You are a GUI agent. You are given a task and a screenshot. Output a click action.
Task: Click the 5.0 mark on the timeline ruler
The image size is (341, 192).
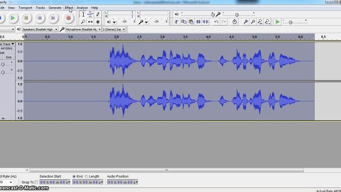pyautogui.click(x=255, y=37)
